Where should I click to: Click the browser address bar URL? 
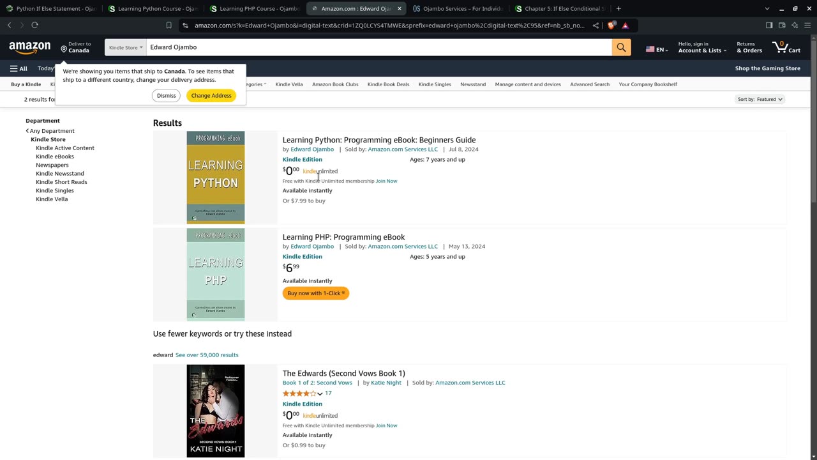click(389, 26)
